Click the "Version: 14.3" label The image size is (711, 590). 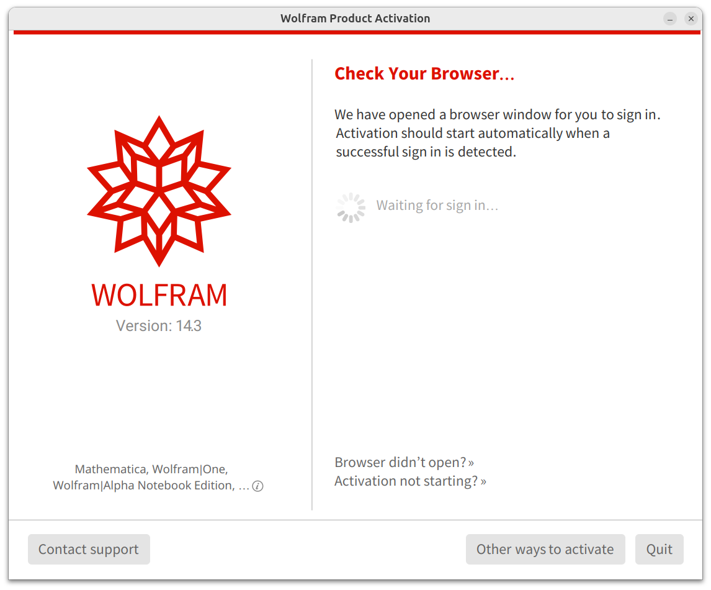tap(159, 326)
